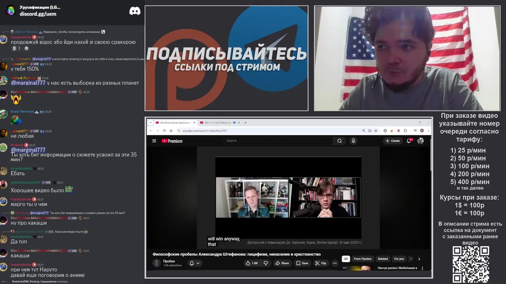Show next filter chips with right chevron
The width and height of the screenshot is (506, 284).
[419, 259]
